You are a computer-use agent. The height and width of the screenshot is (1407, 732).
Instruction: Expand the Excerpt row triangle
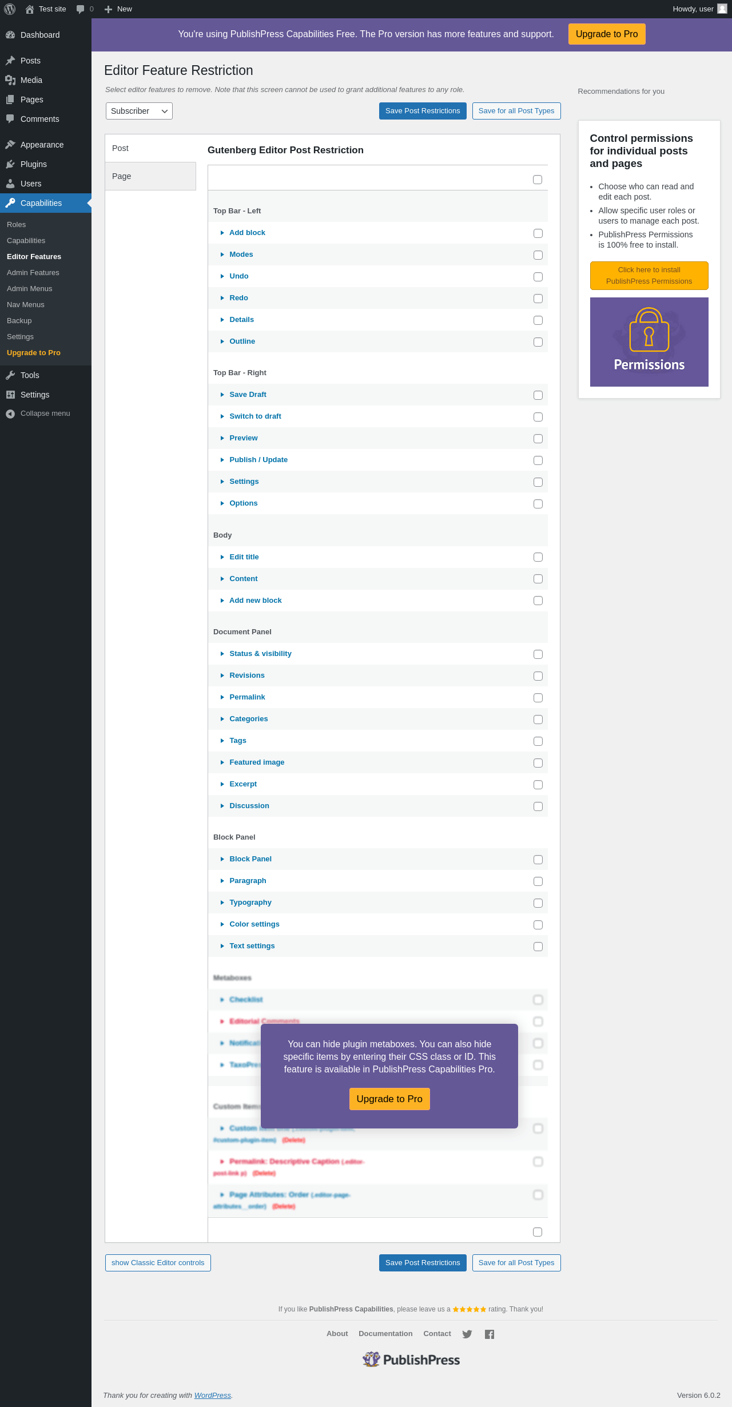click(x=222, y=784)
